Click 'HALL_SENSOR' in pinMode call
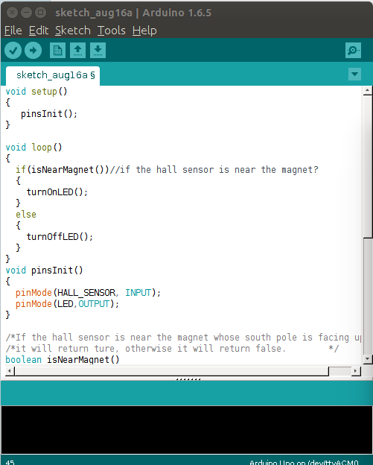 tap(86, 293)
